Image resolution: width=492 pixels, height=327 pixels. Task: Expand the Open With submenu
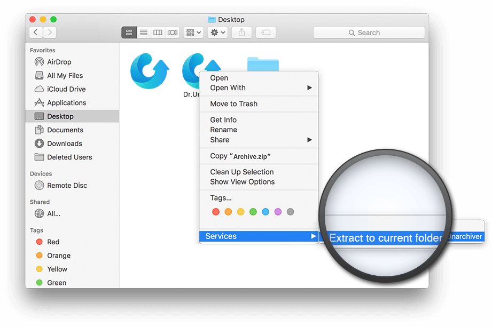[x=259, y=87]
